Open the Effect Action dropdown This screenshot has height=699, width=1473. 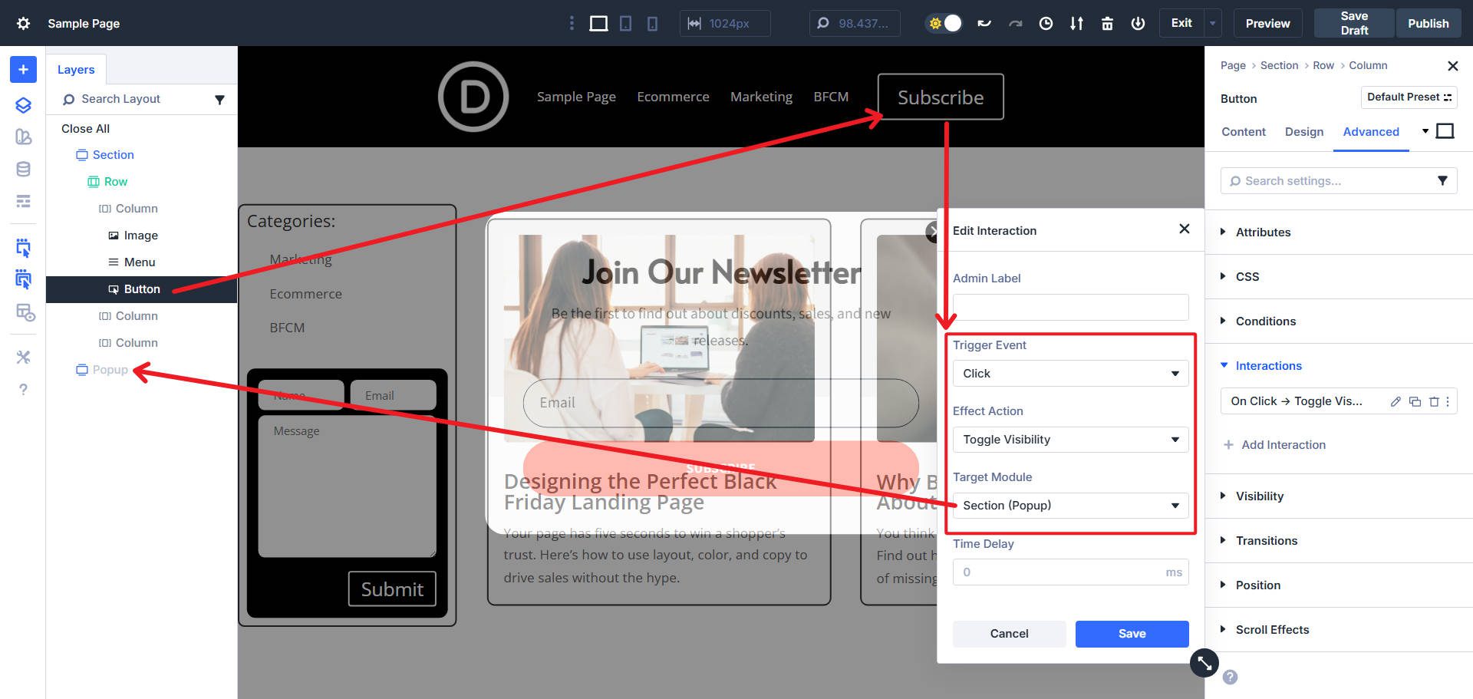pos(1069,439)
